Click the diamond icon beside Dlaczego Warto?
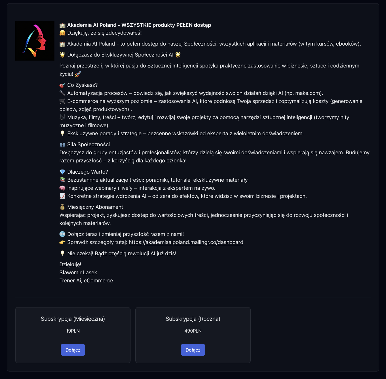Screen dimensions: 386x379 coord(63,172)
